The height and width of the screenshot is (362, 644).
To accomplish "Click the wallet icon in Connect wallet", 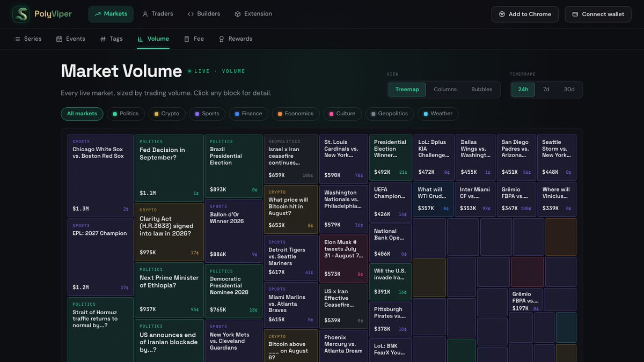I will (575, 14).
